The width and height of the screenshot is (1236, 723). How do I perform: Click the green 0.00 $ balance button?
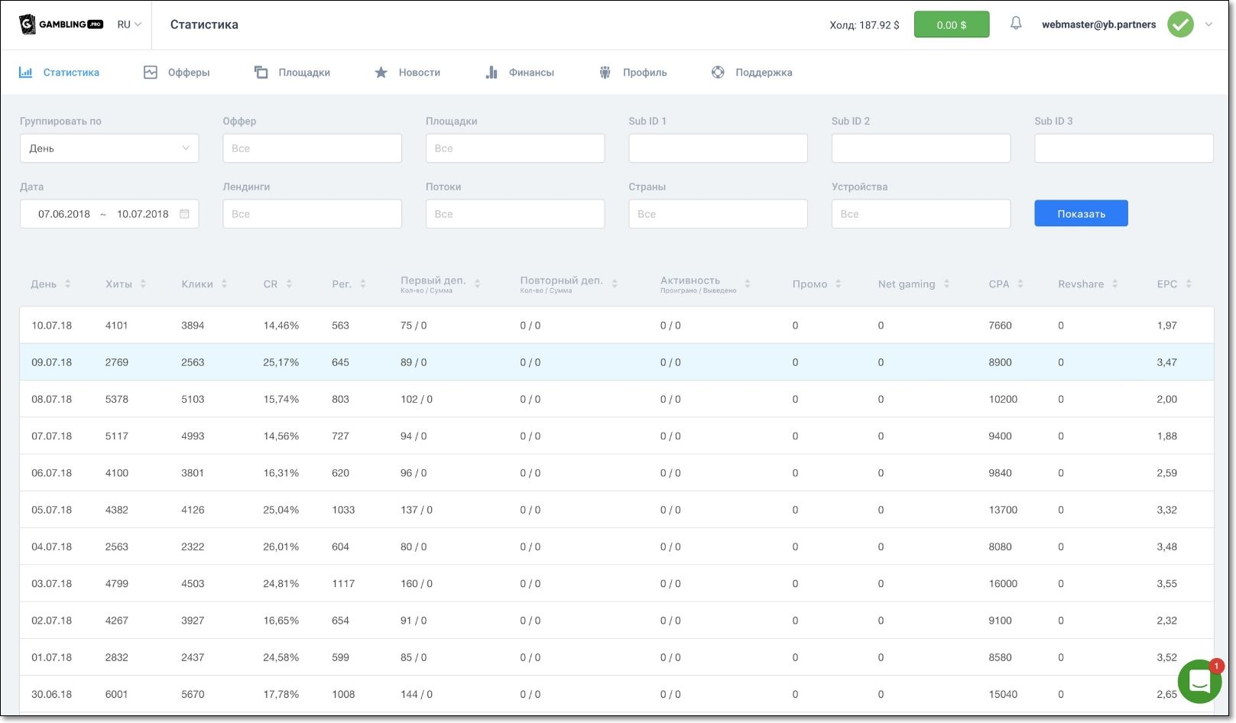click(952, 24)
